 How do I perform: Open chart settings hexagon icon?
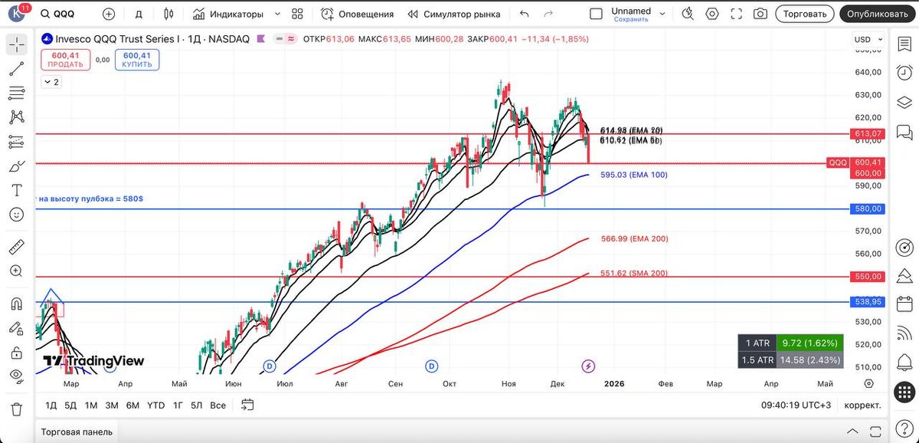(712, 14)
